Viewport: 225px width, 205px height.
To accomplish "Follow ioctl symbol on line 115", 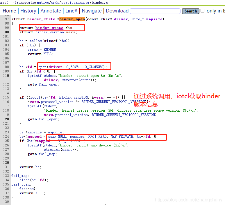I will click(35, 97).
